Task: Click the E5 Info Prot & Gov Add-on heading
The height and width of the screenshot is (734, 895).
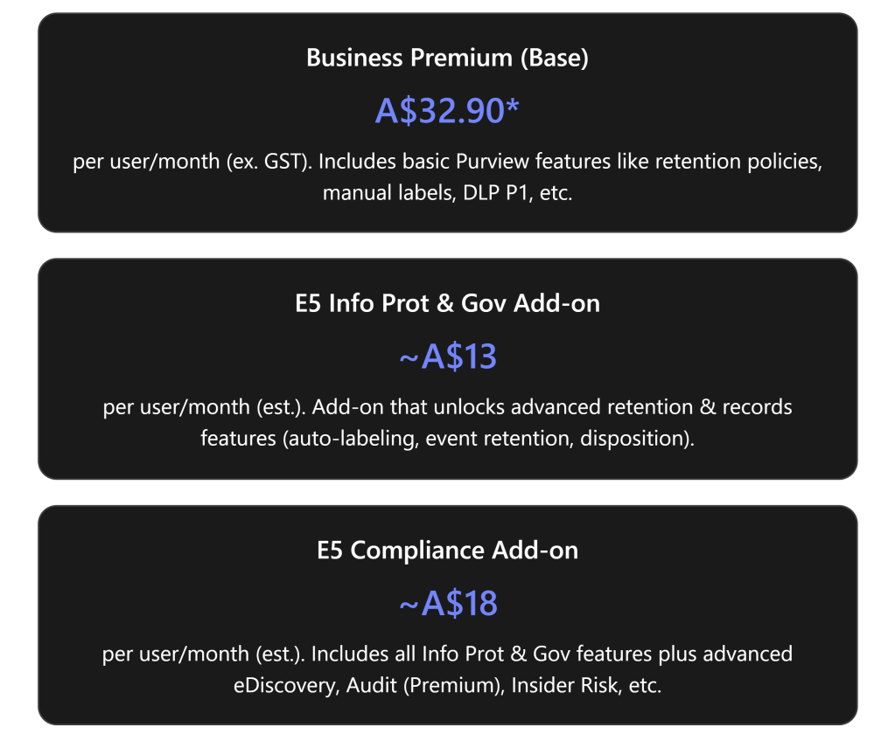Action: [447, 305]
